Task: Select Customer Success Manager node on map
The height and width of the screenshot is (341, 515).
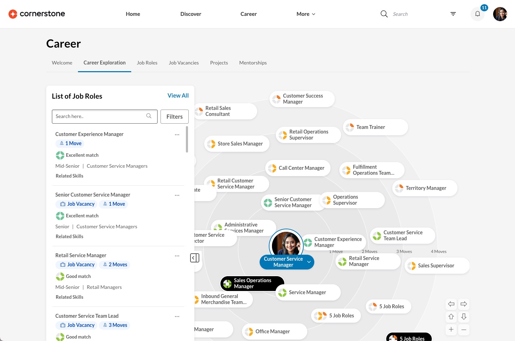Action: point(302,99)
